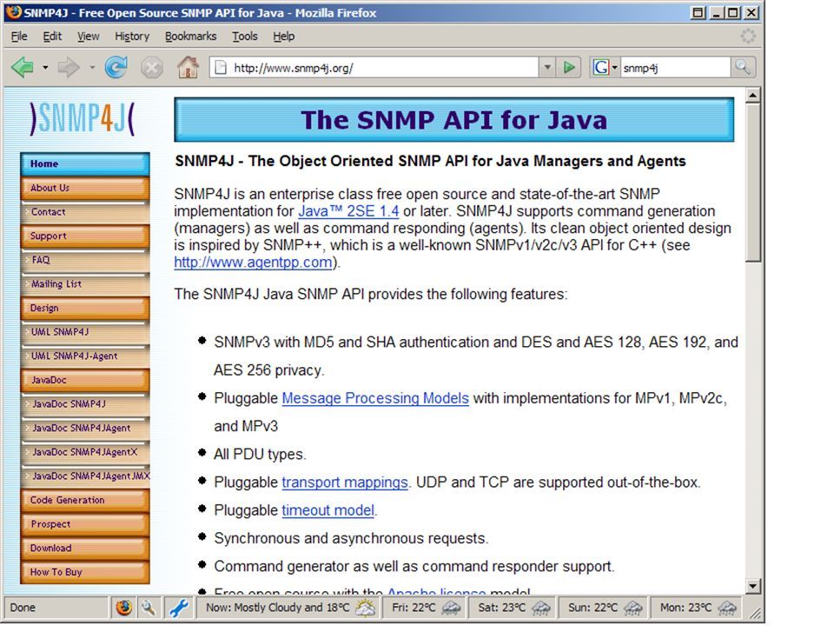
Task: Click the mostly cloudy weather icon
Action: coord(366,608)
